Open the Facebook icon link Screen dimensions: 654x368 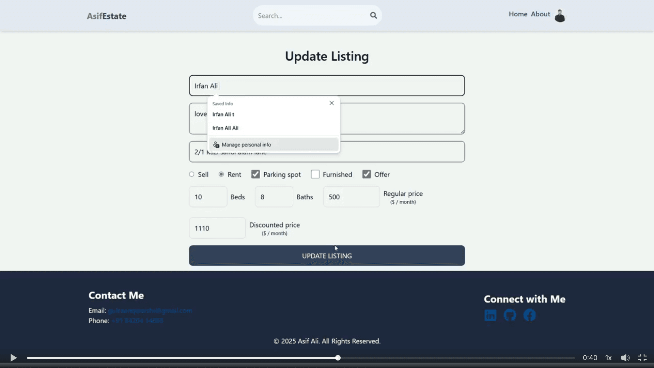click(529, 315)
